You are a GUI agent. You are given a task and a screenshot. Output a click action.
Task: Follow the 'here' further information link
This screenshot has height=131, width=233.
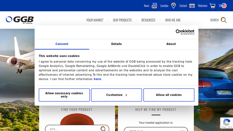[x=97, y=79]
